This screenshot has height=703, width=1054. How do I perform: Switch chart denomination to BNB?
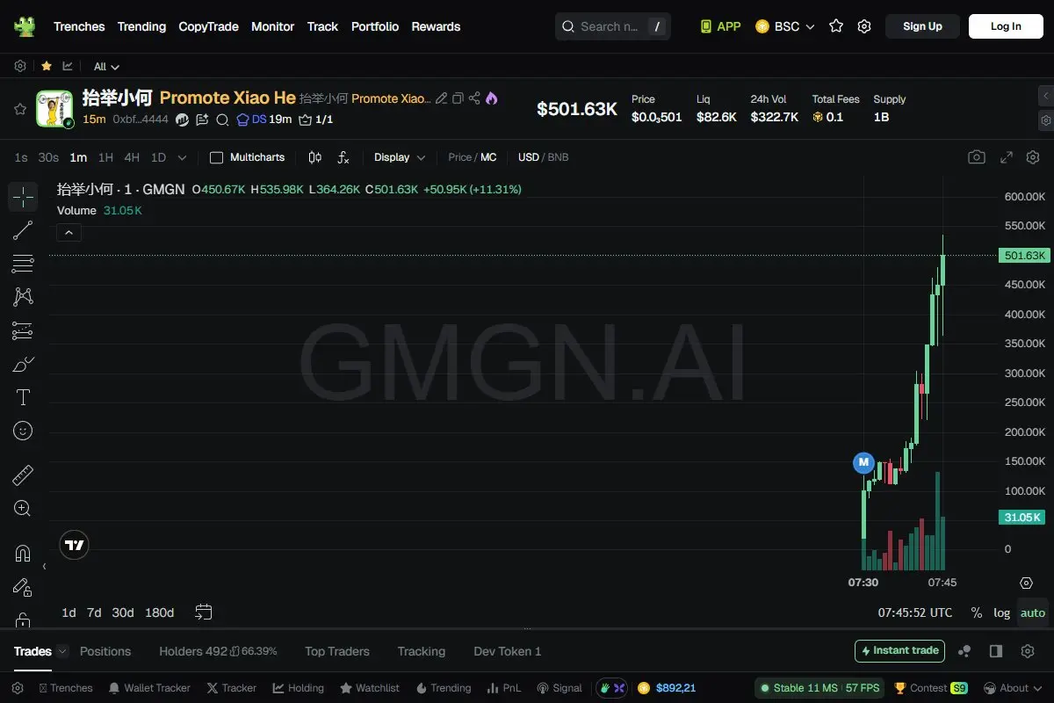coord(559,157)
